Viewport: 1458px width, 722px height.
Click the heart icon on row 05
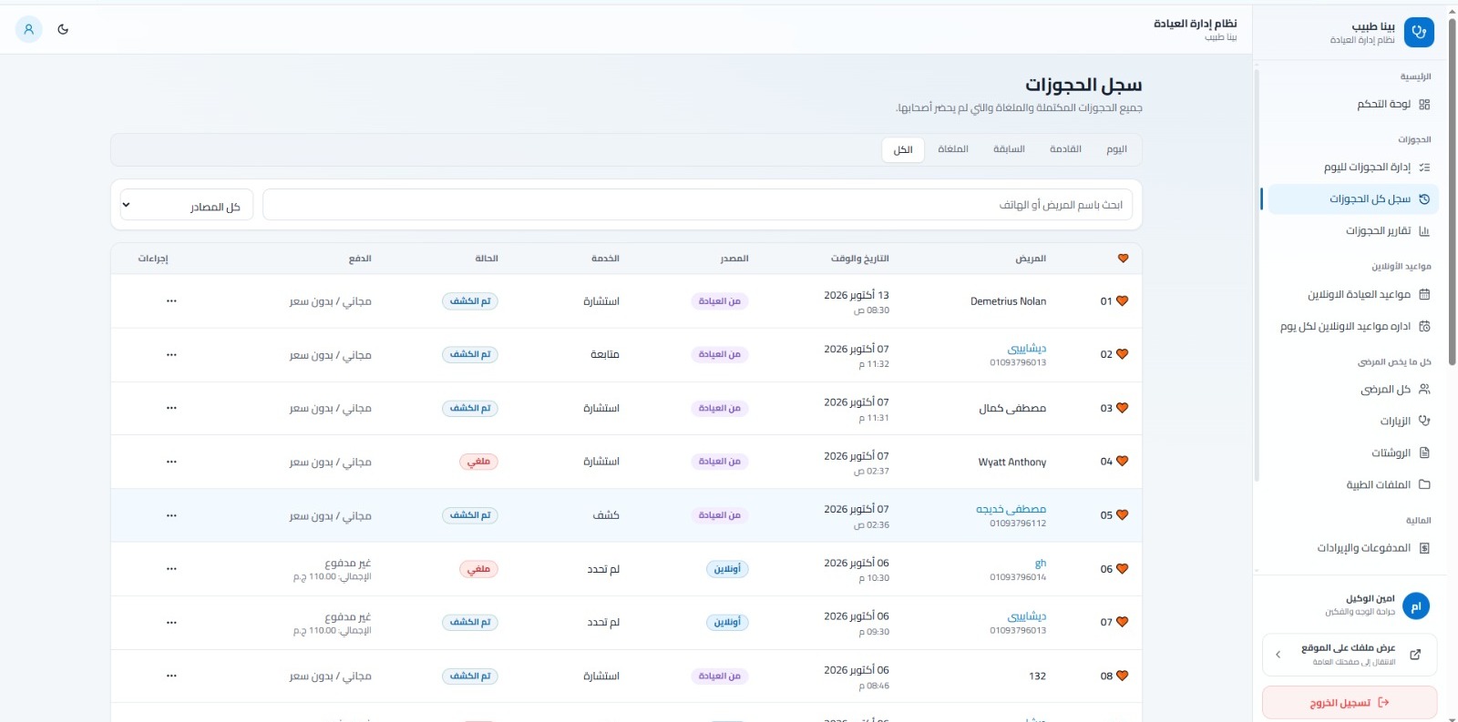click(1123, 515)
